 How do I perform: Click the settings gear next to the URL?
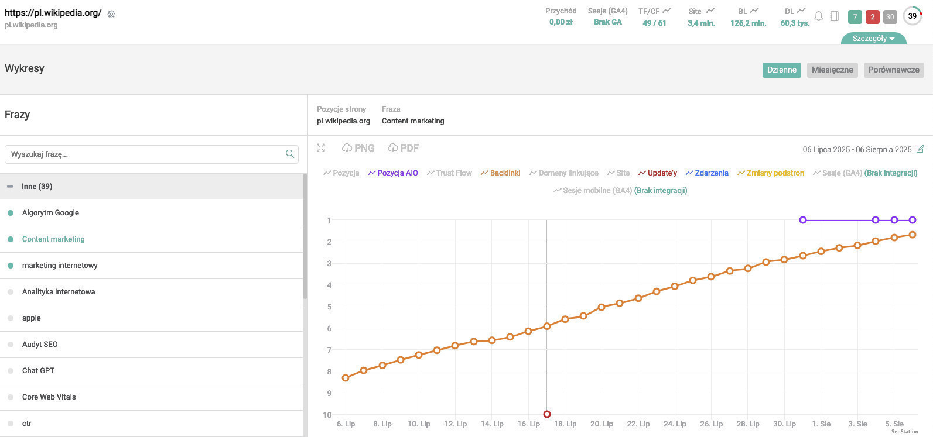point(111,14)
